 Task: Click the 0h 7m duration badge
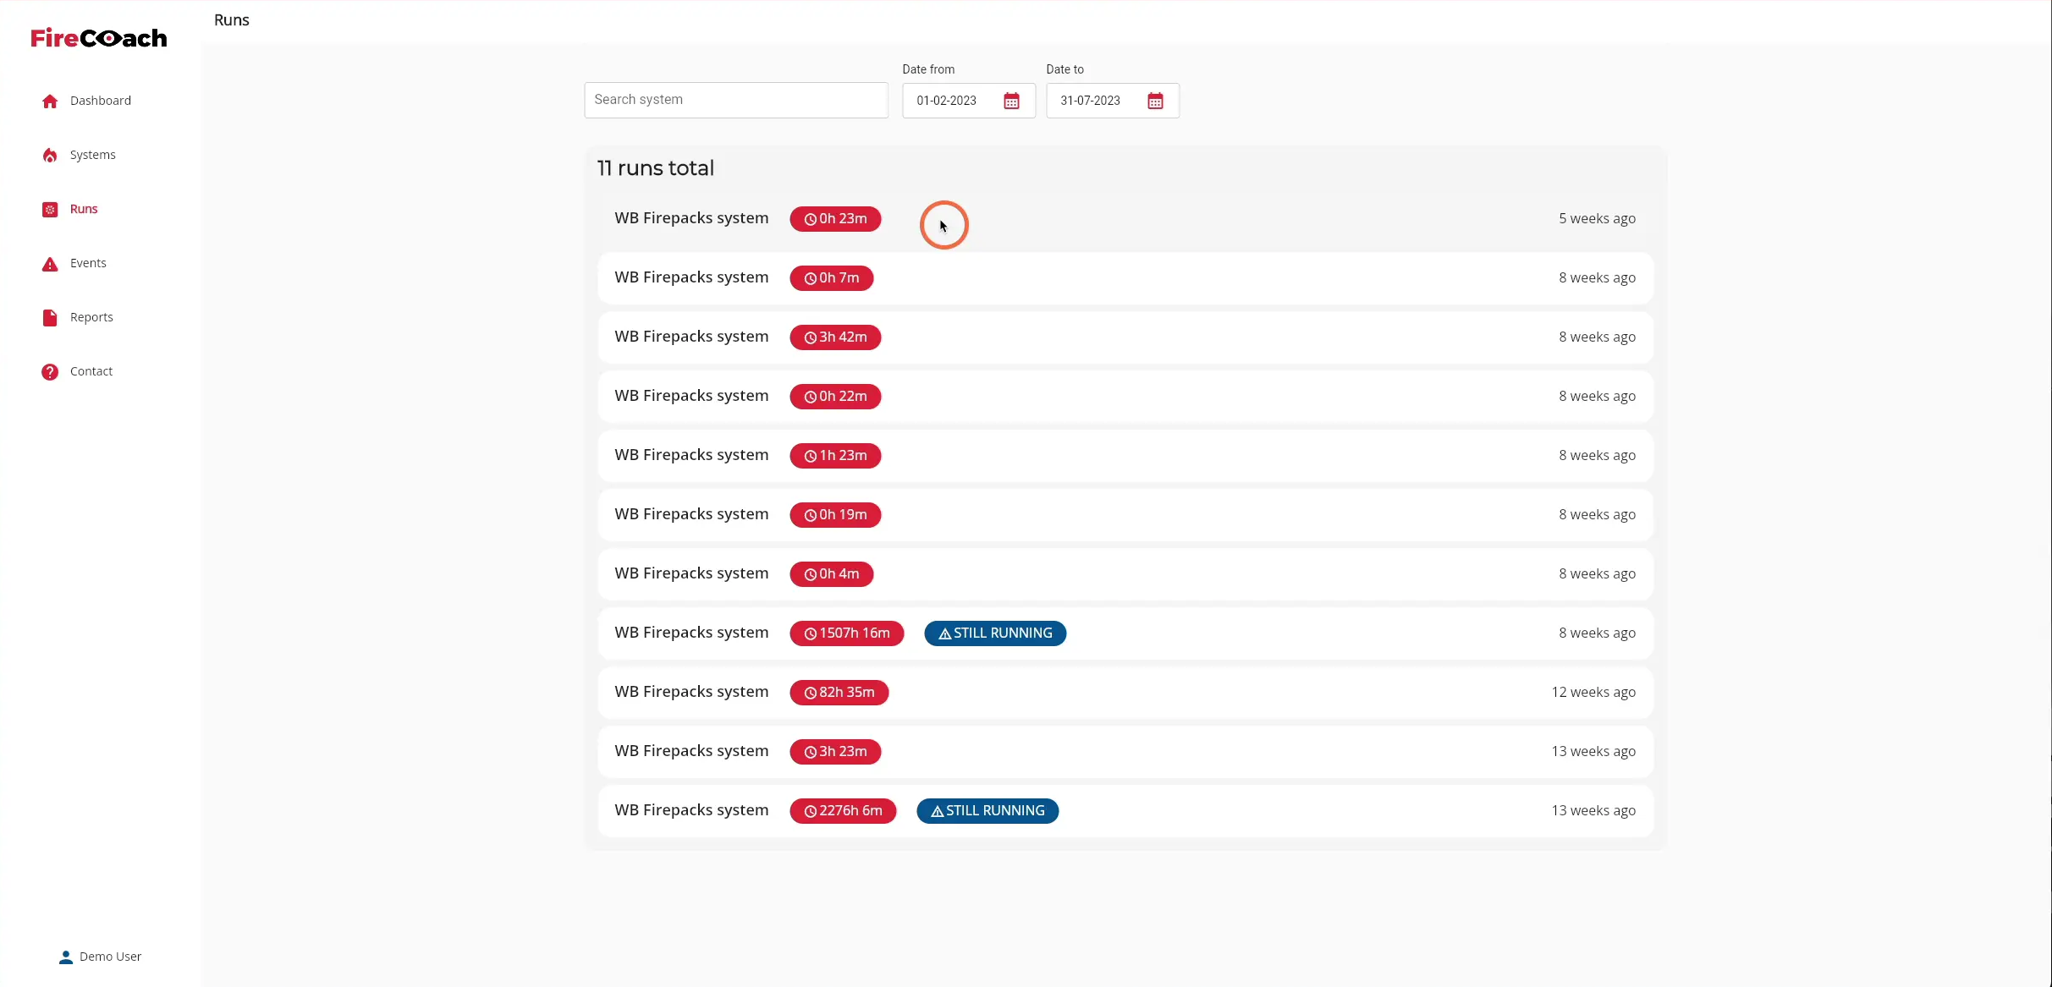click(x=832, y=278)
